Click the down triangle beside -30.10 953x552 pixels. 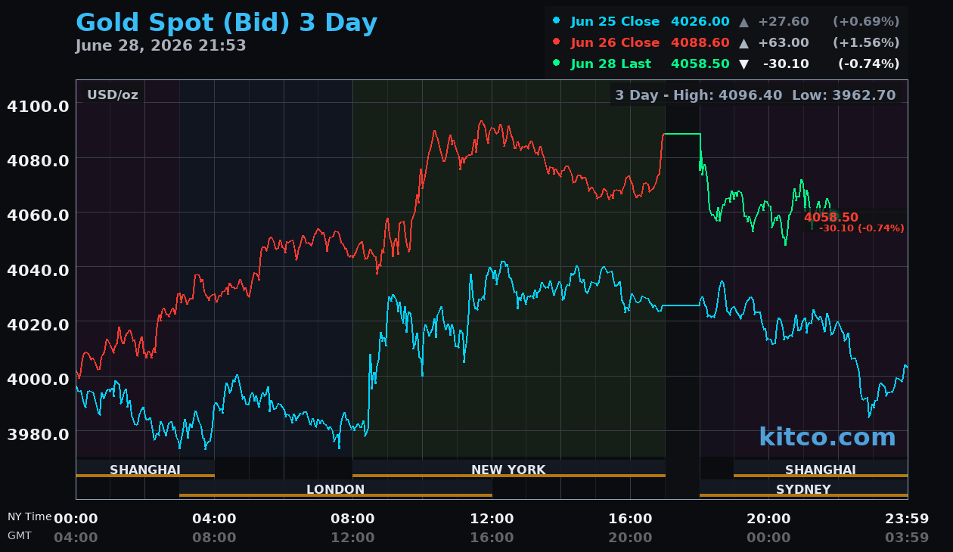click(x=743, y=64)
